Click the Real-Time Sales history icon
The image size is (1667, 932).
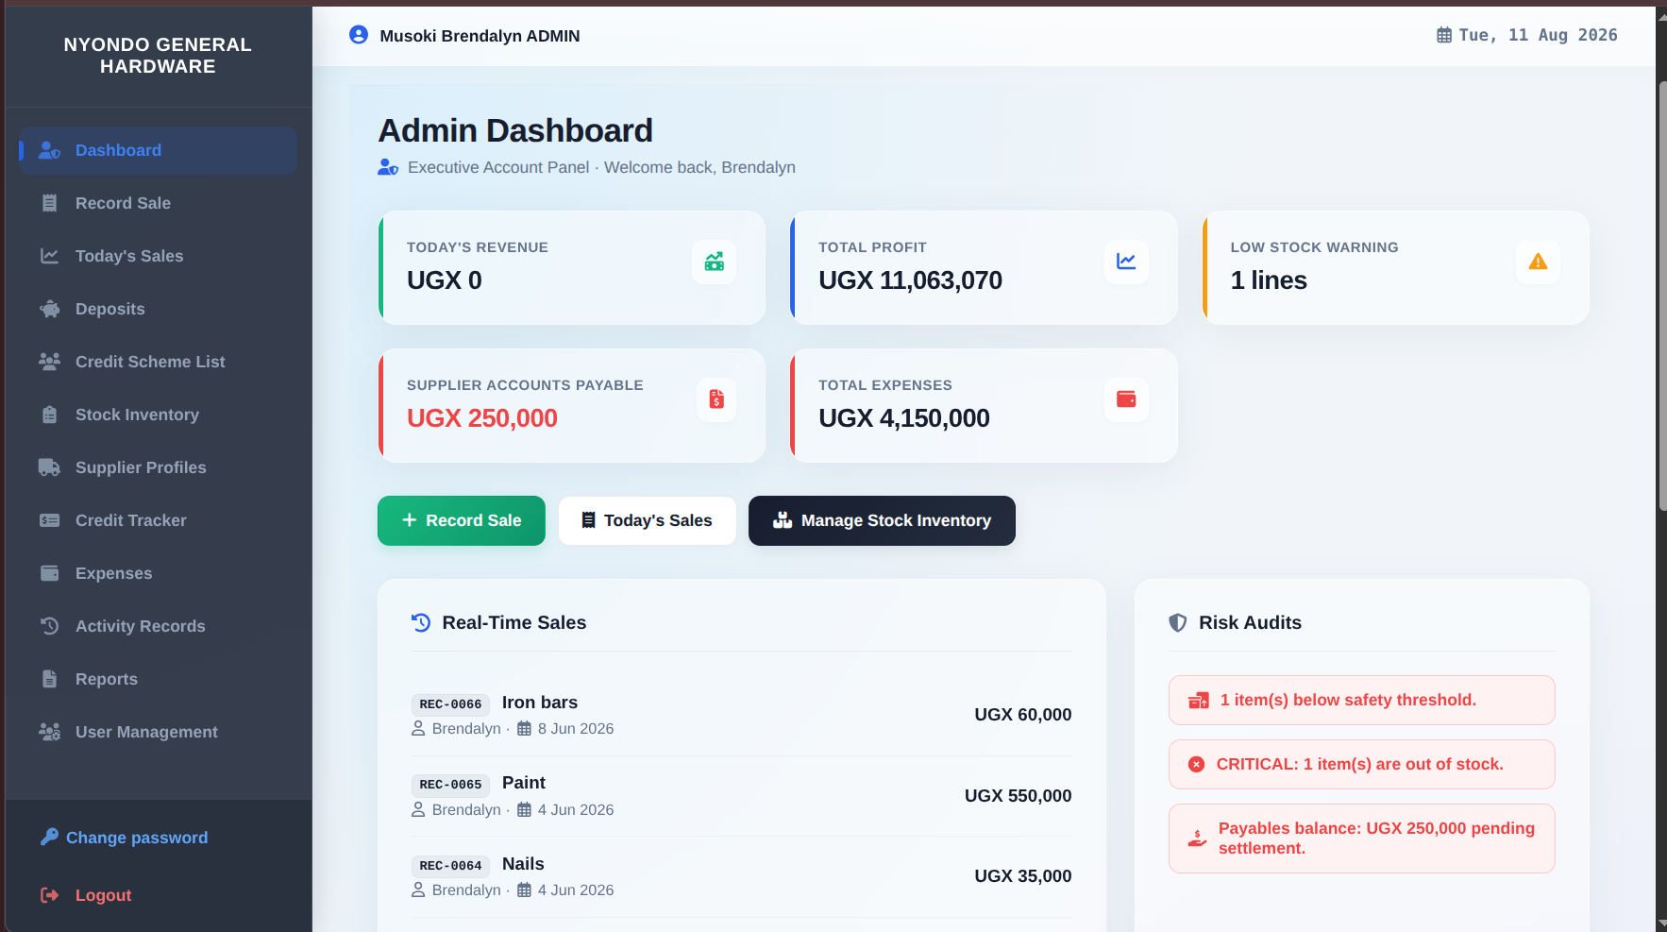click(x=421, y=622)
